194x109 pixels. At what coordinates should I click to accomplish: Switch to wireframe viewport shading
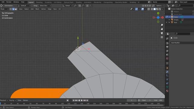tap(152, 9)
